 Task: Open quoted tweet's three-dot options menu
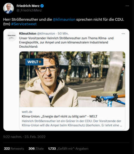(x=123, y=34)
